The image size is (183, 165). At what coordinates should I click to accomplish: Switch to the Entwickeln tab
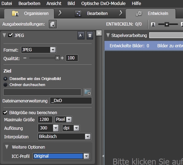151,14
